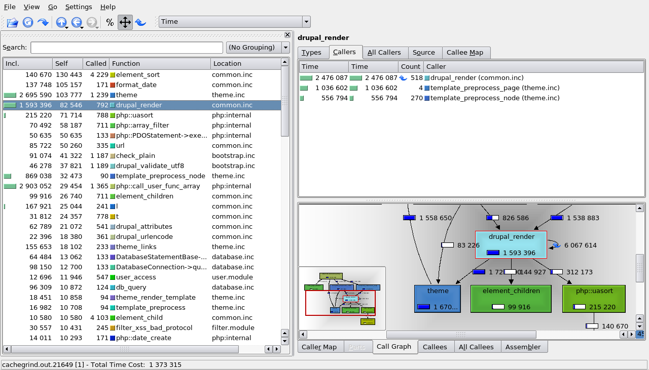649x370 pixels.
Task: Click the recursion arrow icon beside drupal_render node
Action: tap(556, 245)
